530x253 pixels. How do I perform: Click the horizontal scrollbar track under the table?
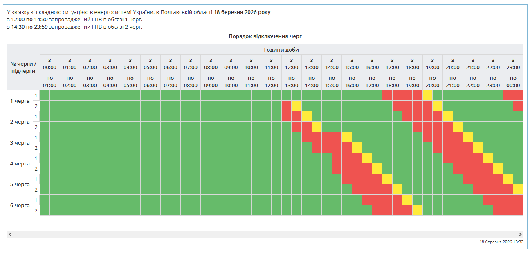coord(265,235)
